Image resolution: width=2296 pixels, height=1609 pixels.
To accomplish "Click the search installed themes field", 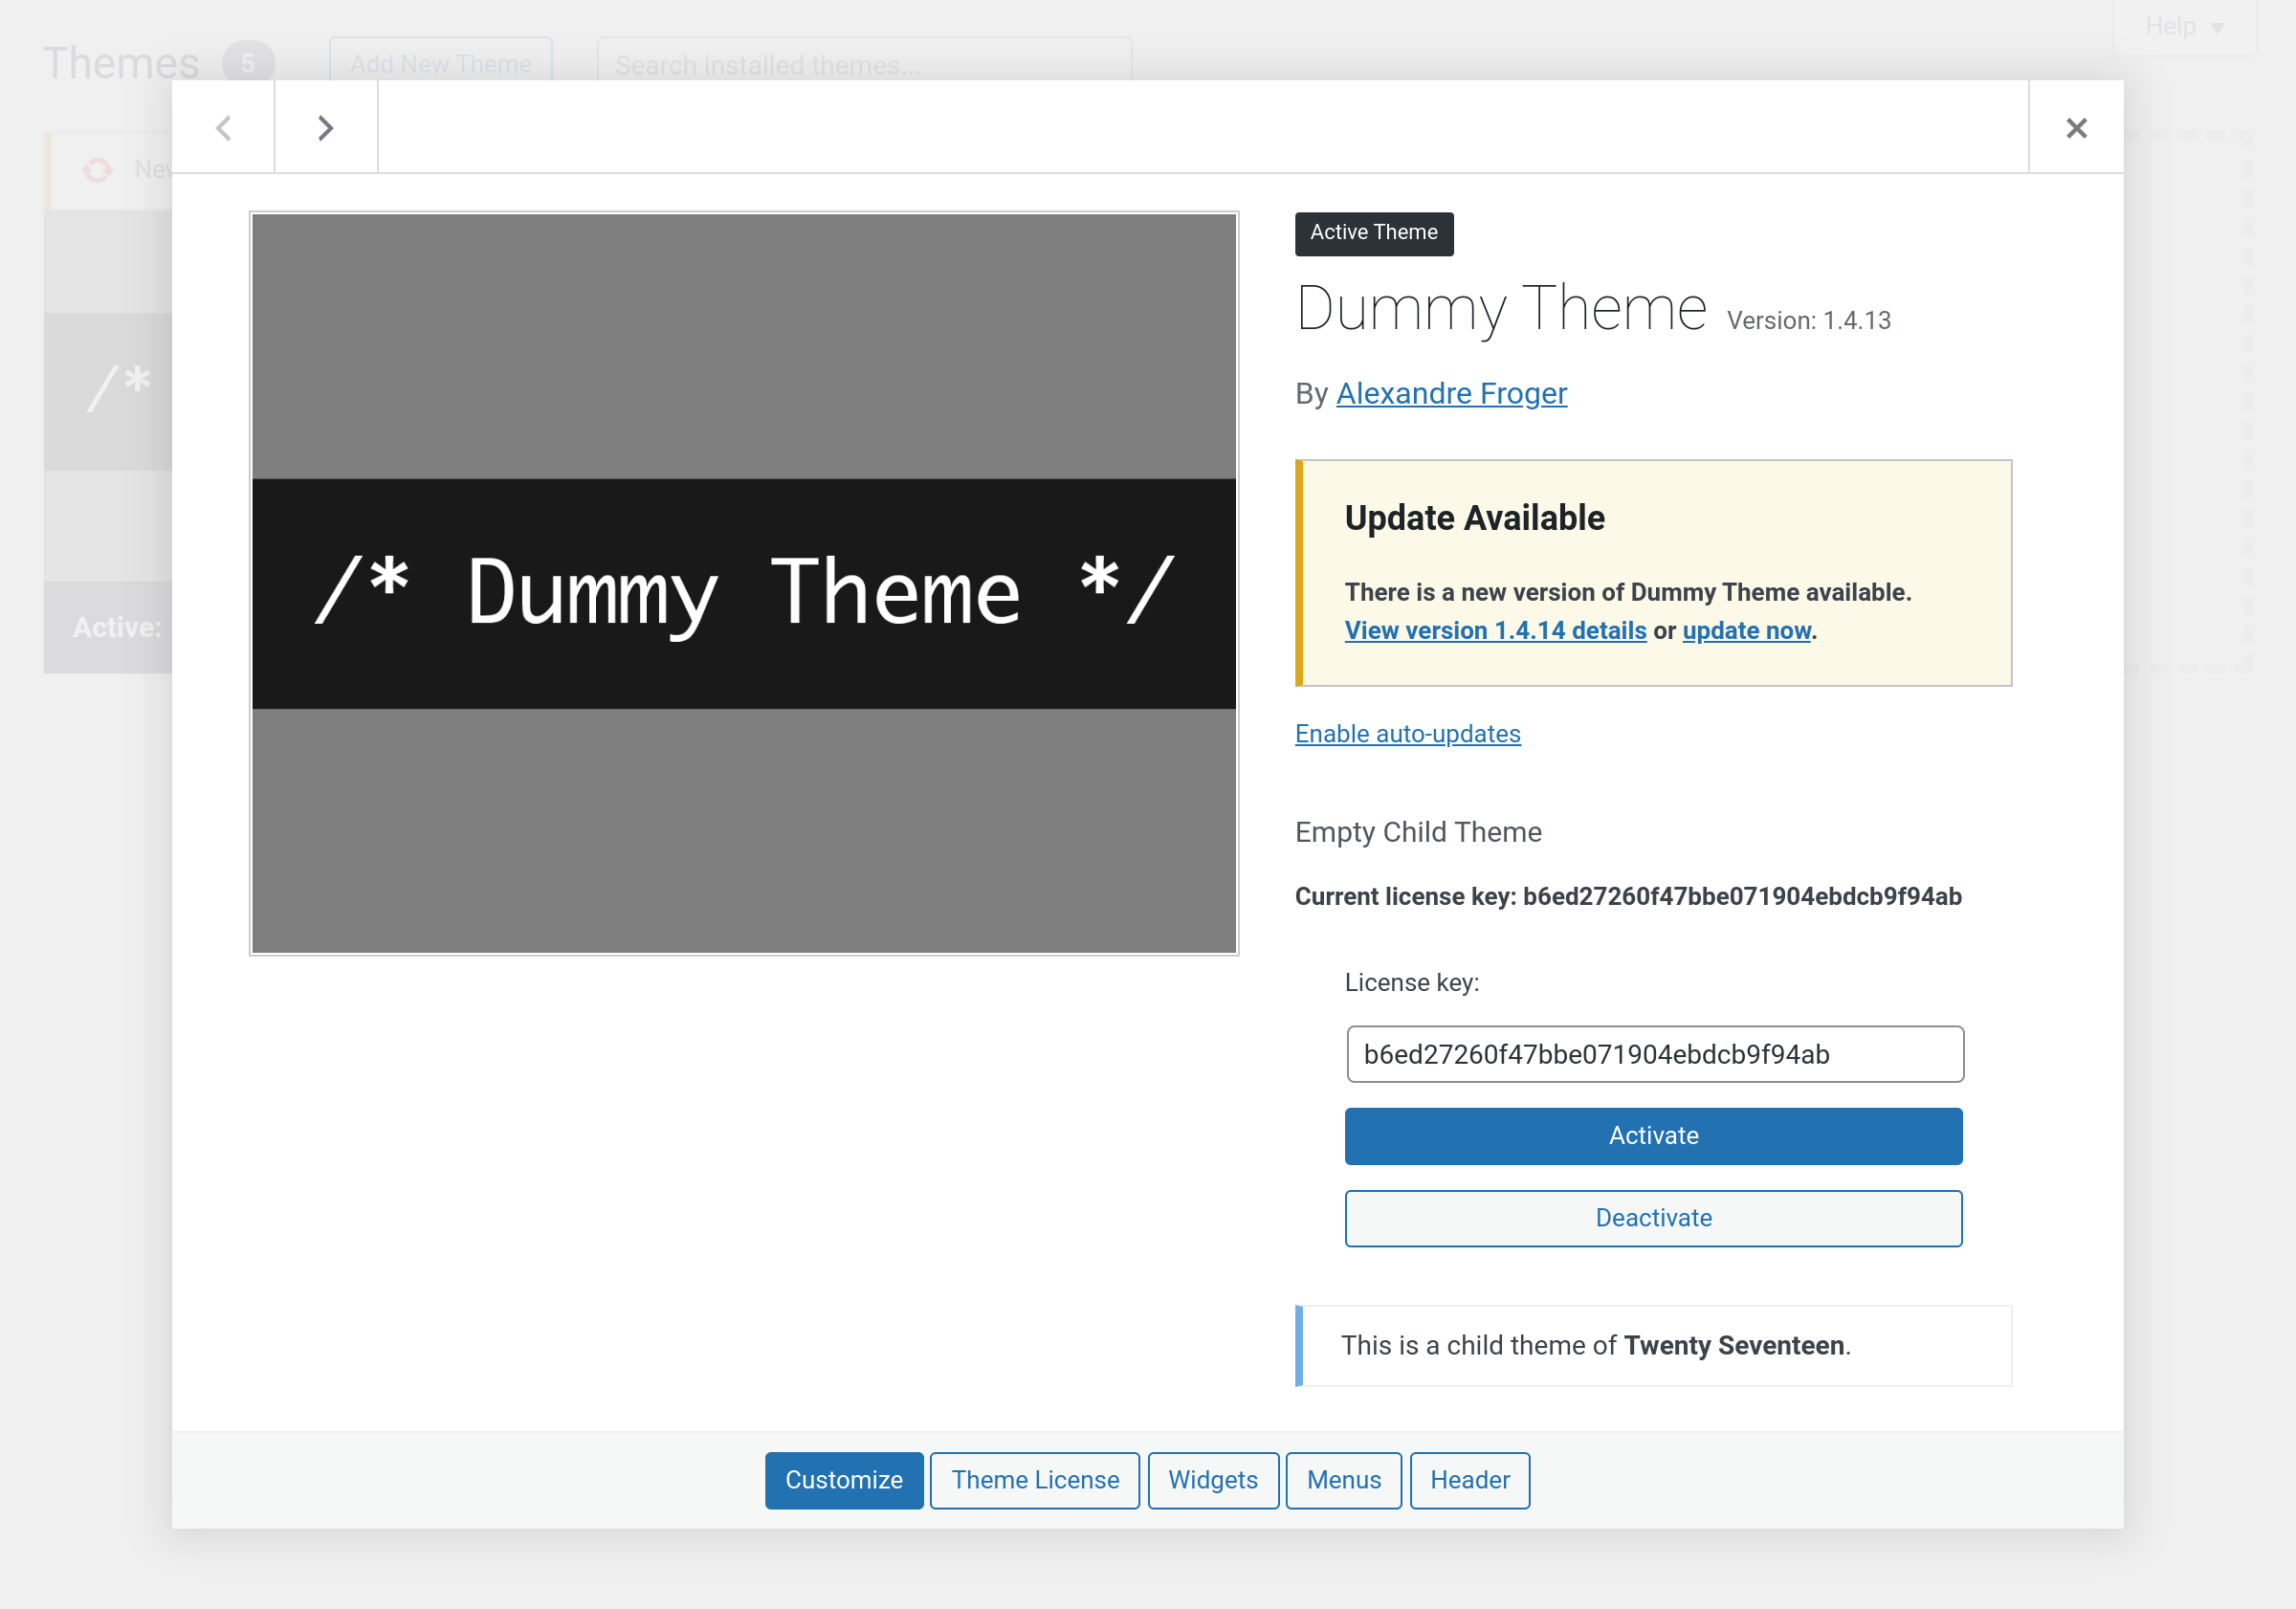I will point(863,64).
